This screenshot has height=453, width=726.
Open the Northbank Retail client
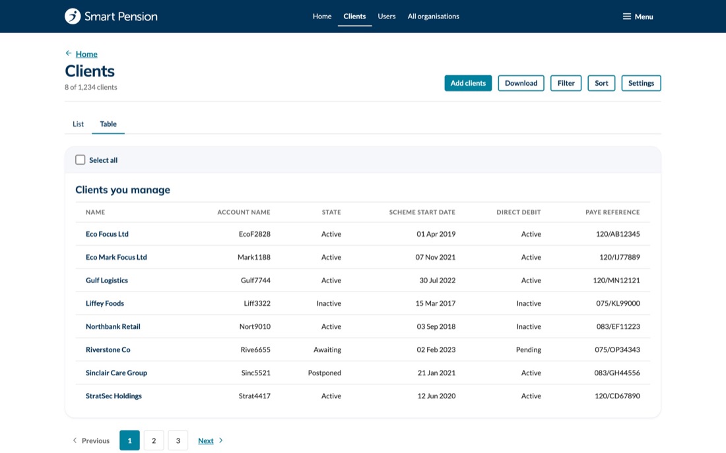click(x=113, y=326)
